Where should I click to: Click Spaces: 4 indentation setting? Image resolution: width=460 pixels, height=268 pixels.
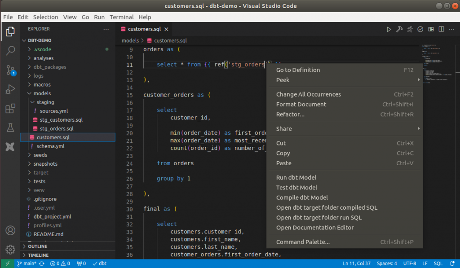(x=387, y=264)
